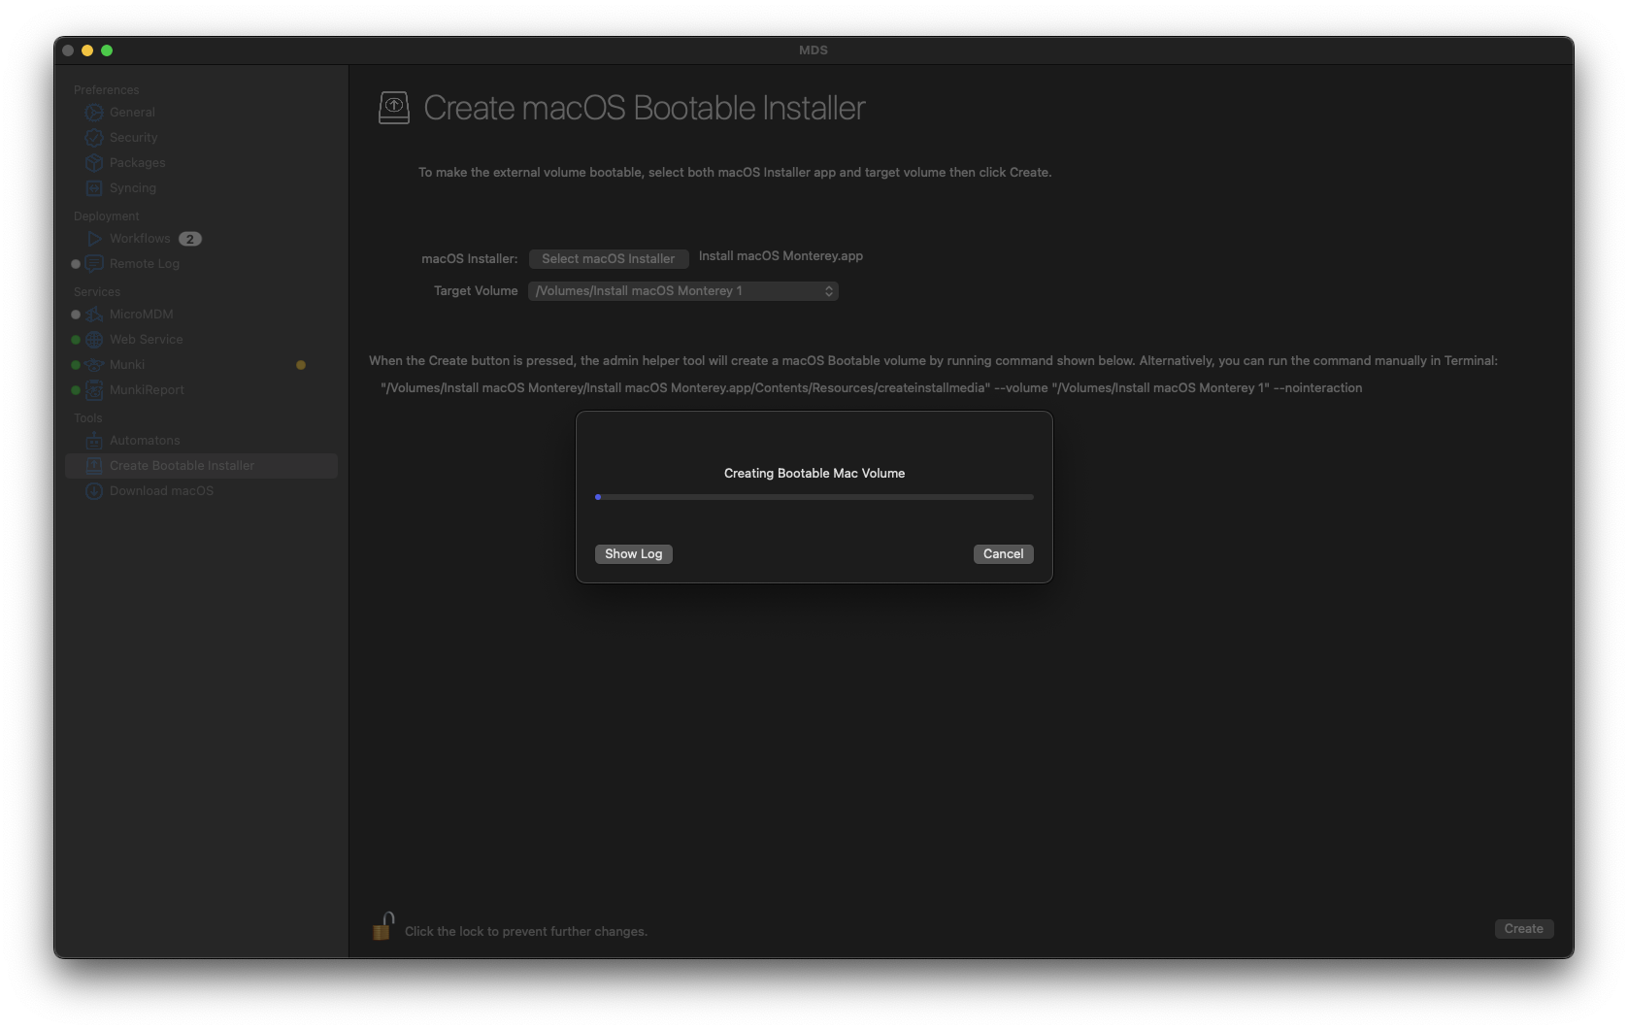Click the lock icon to prevent changes
This screenshot has width=1628, height=1030.
point(383,926)
